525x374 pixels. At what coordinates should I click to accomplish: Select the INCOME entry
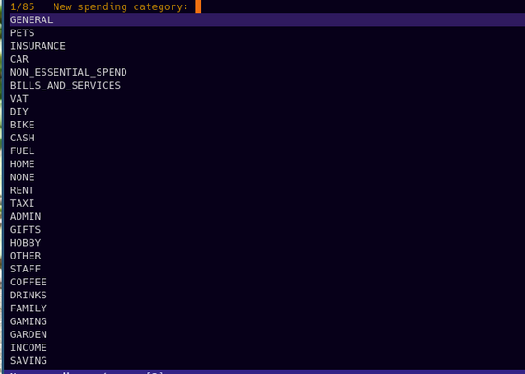pyautogui.click(x=29, y=347)
